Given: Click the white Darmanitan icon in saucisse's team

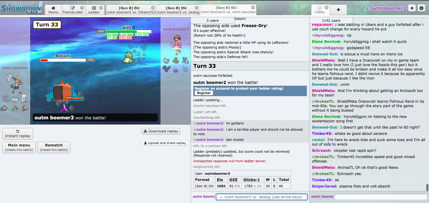Looking at the screenshot, I should click(24, 99).
